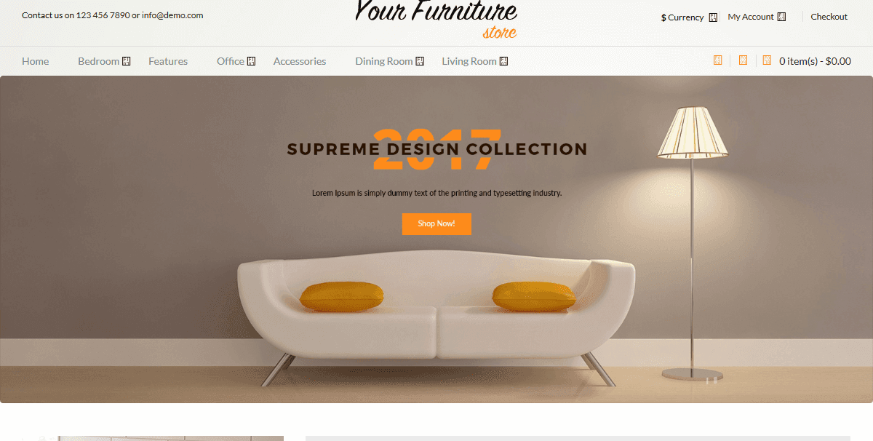
Task: Click the Shop Now! button
Action: click(436, 224)
